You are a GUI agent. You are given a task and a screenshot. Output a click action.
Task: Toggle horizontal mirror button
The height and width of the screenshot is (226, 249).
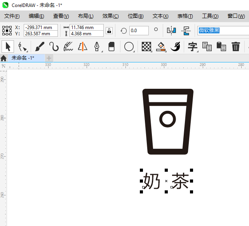tap(171, 31)
